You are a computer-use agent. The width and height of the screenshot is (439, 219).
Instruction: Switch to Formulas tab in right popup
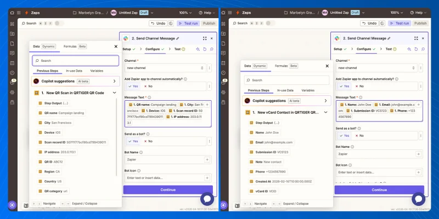[x=286, y=66]
